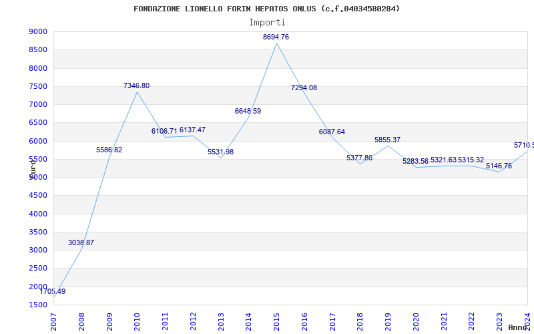Select the 2021 year axis label
This screenshot has height=334, width=534.
point(444,322)
